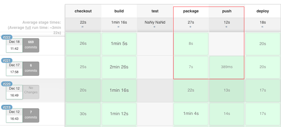Click the small bar under build average time
Image resolution: width=281 pixels, height=127 pixels.
click(119, 27)
